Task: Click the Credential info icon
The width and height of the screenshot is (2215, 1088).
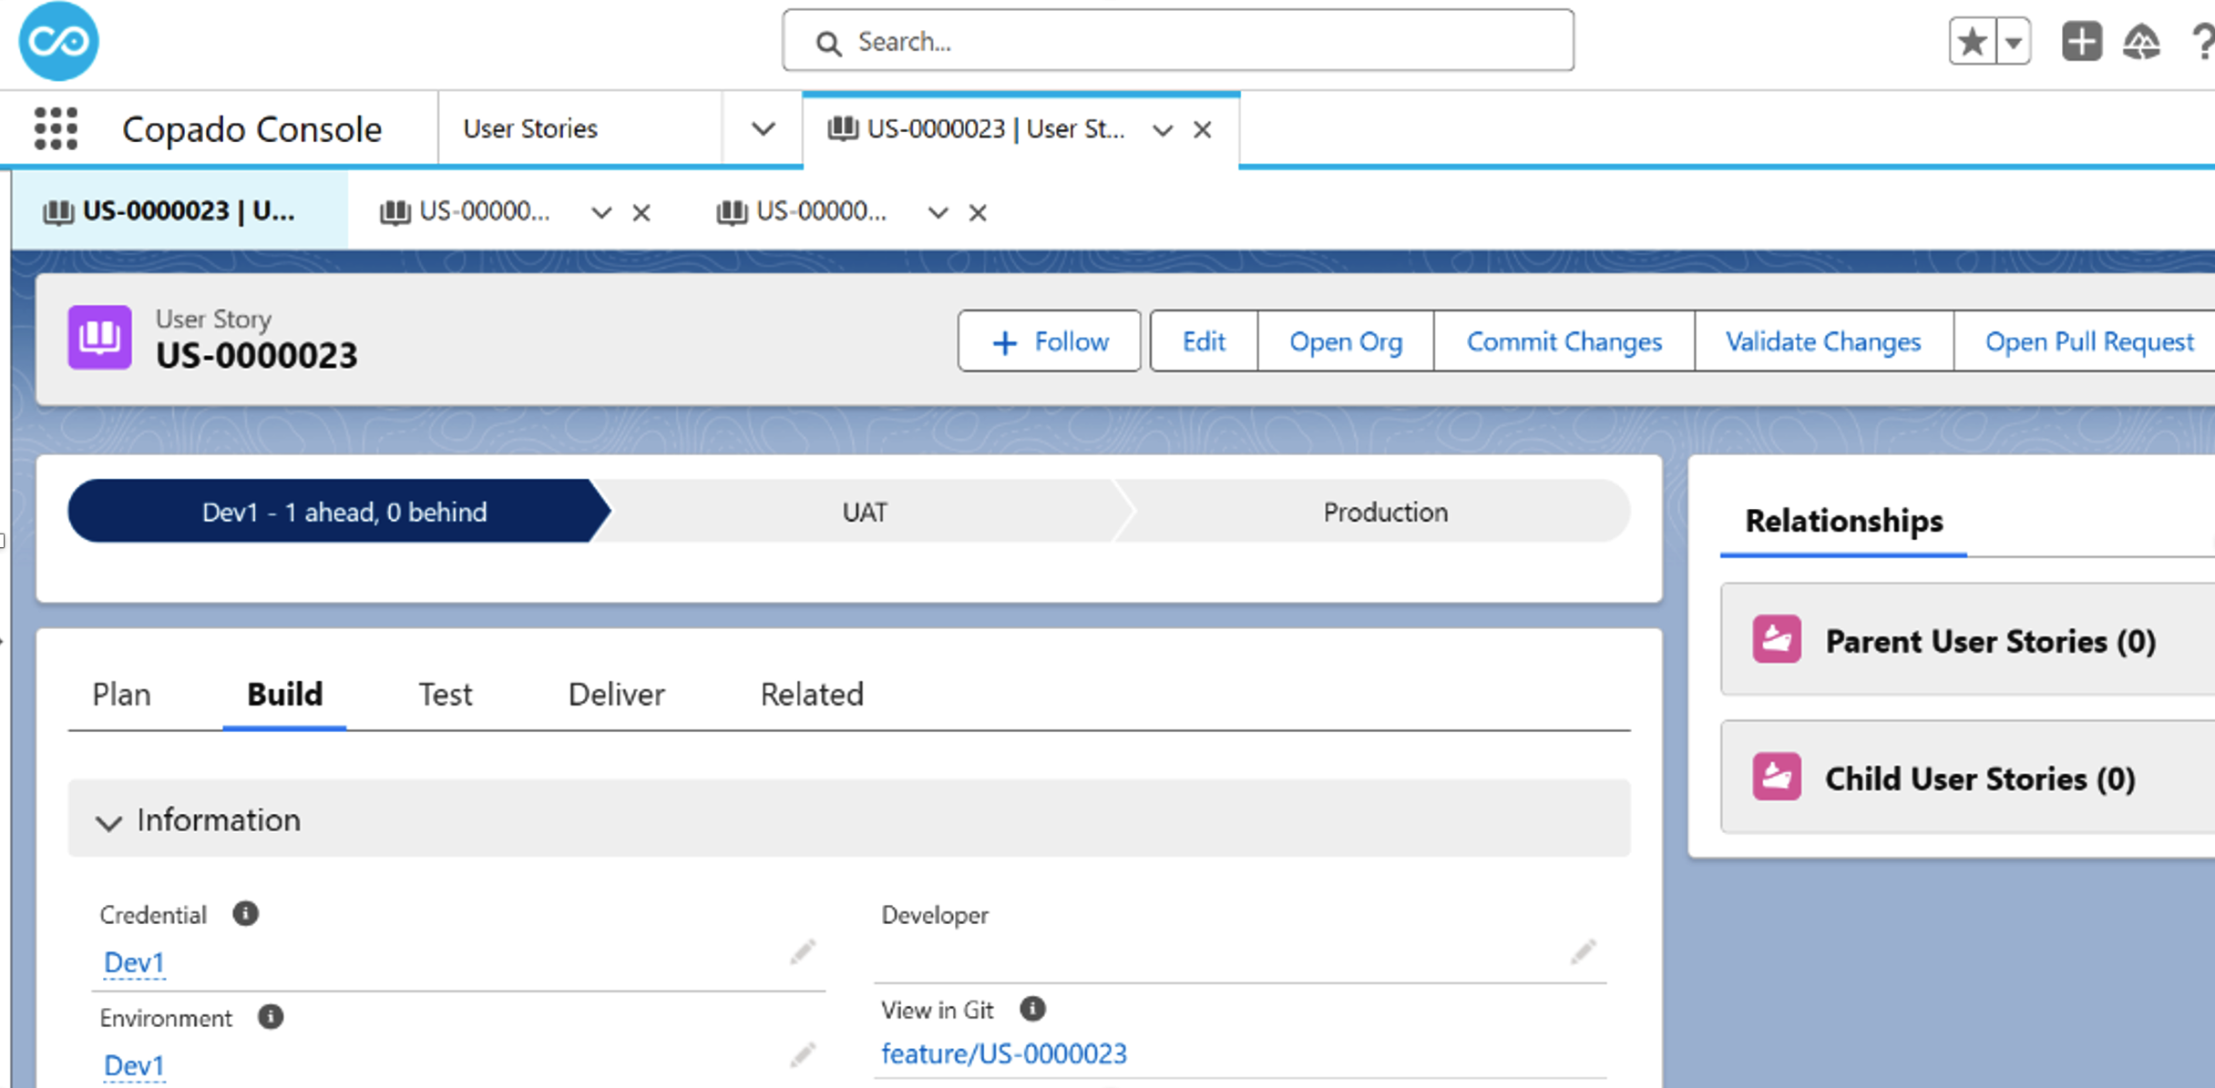Action: click(x=245, y=913)
